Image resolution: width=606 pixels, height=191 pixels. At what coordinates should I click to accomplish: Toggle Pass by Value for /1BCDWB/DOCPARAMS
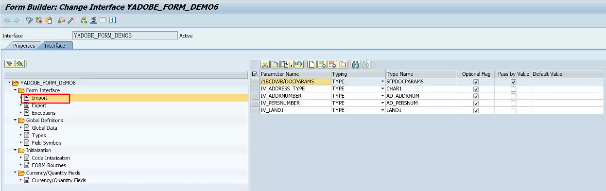tap(513, 82)
